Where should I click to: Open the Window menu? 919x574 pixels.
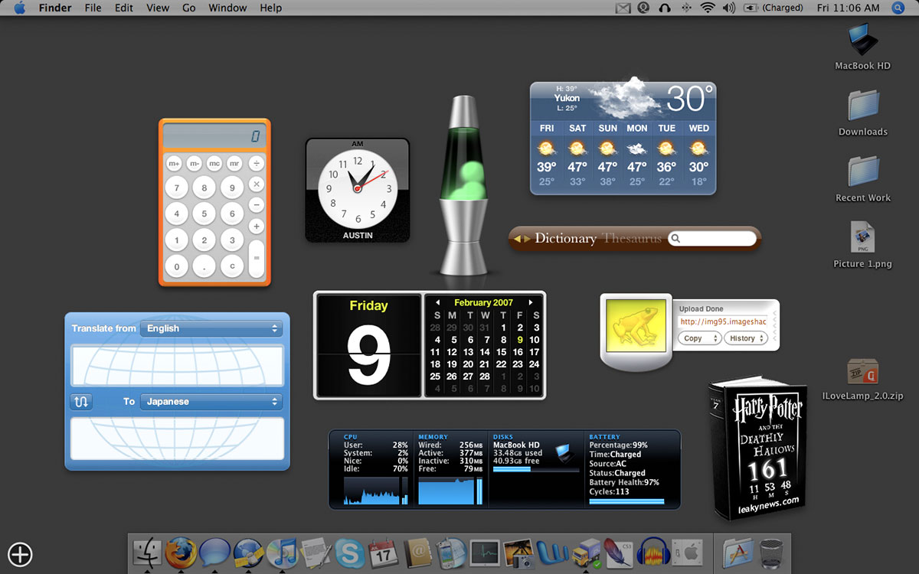[x=227, y=8]
